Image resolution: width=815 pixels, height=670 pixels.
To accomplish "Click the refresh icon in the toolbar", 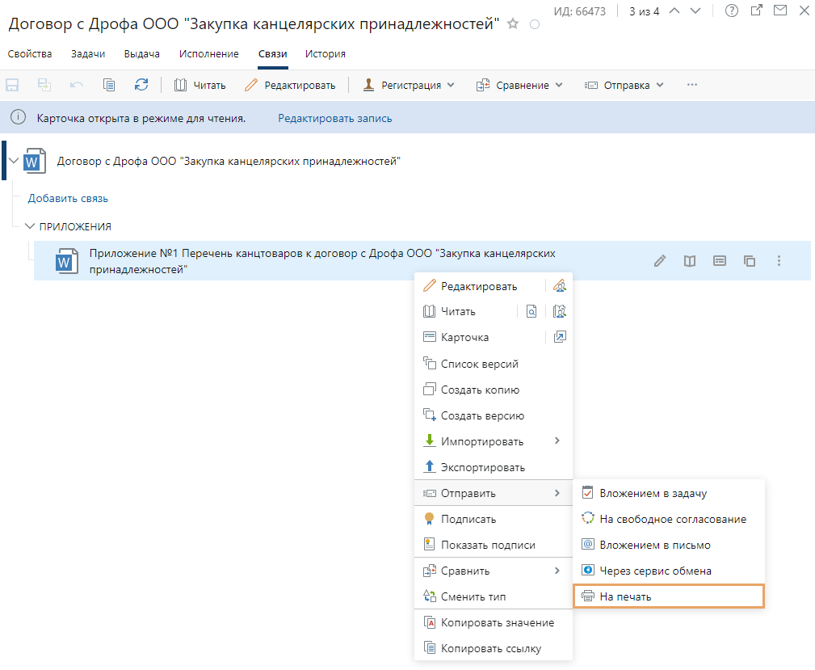I will pos(141,85).
